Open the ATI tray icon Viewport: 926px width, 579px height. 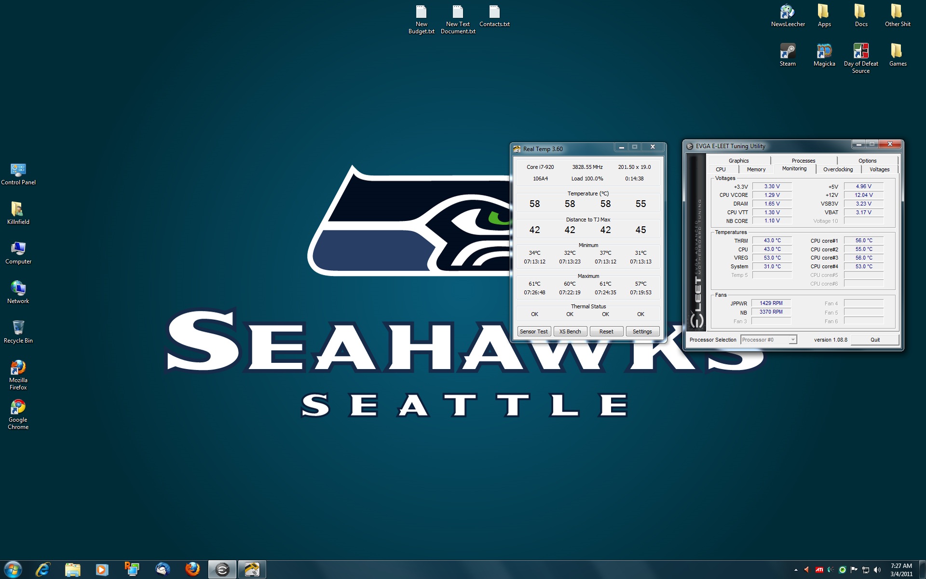pyautogui.click(x=819, y=570)
